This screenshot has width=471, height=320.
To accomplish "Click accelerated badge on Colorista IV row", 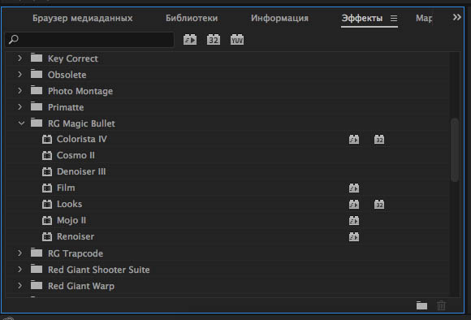I will tap(354, 140).
